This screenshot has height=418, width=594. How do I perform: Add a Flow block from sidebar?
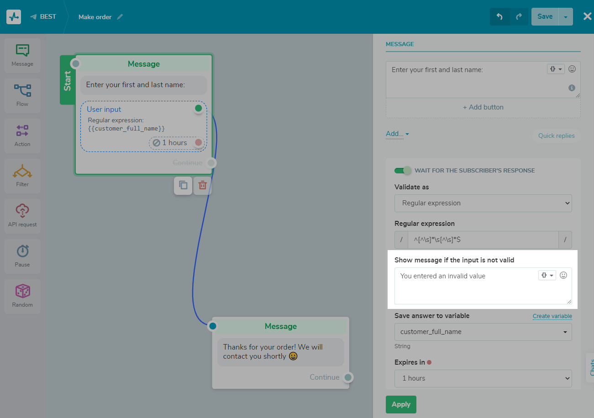22,96
